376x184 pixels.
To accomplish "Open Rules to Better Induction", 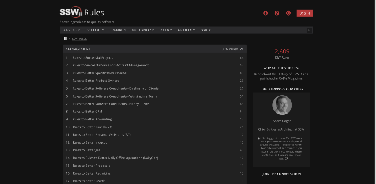I will point(91,143).
